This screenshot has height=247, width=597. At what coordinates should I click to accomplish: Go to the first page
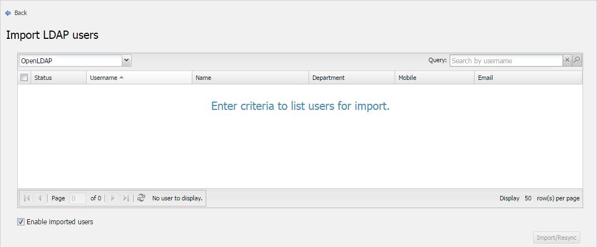(27, 198)
